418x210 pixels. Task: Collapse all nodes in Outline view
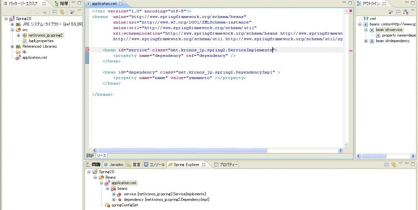point(398,12)
